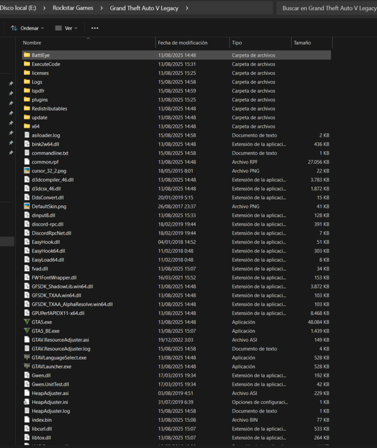377x448 pixels.
Task: Select the EasyLoad64.dll file name
Action: tap(48, 259)
